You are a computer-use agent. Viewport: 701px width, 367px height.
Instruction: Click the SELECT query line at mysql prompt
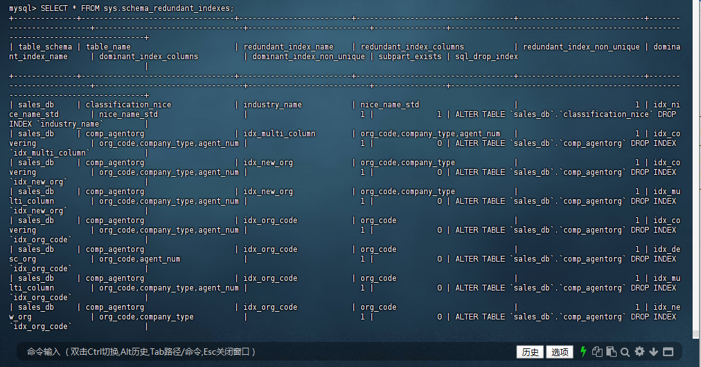[x=121, y=8]
